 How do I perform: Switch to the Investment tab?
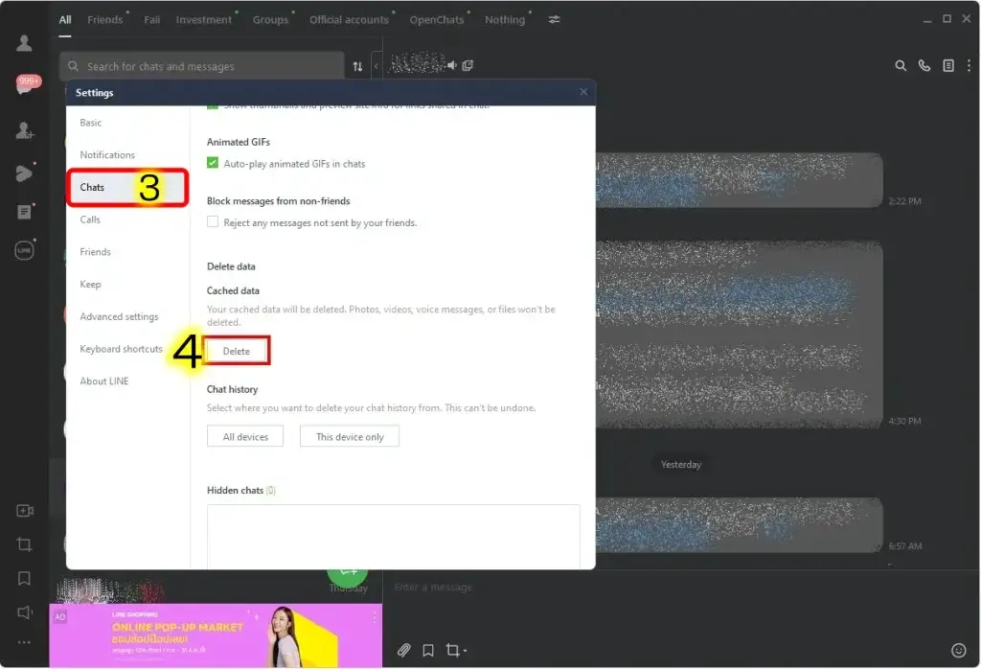[x=204, y=19]
